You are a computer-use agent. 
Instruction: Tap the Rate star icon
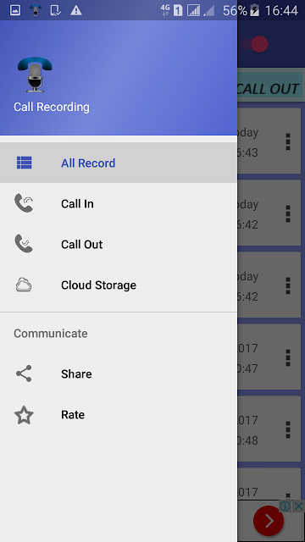[24, 415]
